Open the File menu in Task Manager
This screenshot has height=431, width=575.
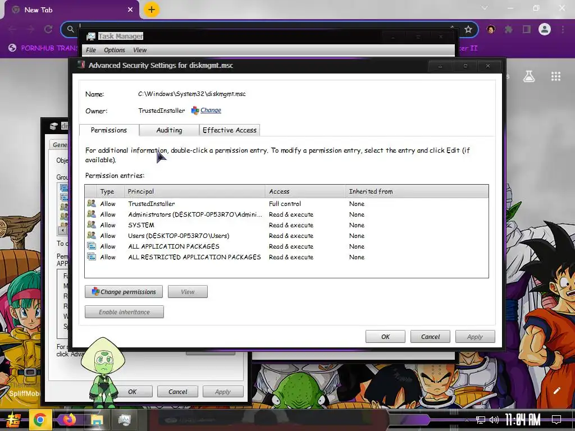tap(91, 50)
